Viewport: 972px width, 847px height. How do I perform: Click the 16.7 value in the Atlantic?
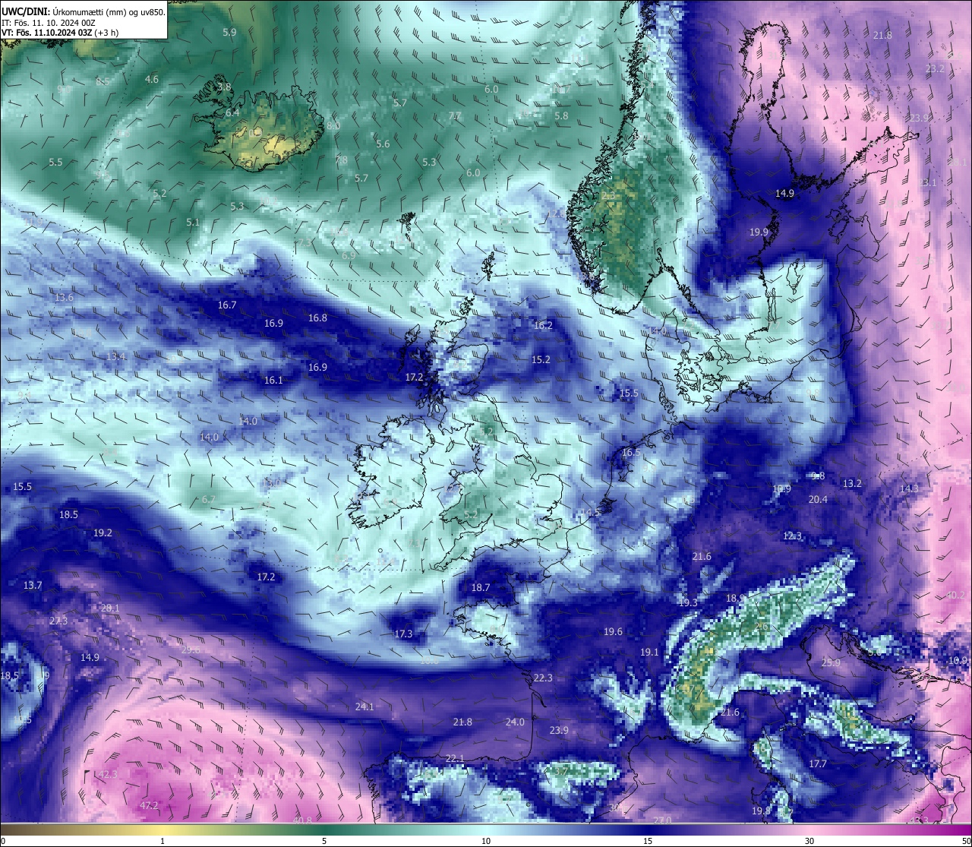227,305
